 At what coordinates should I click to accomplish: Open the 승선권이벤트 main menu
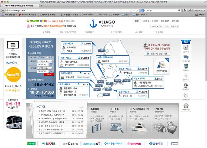click(116, 32)
